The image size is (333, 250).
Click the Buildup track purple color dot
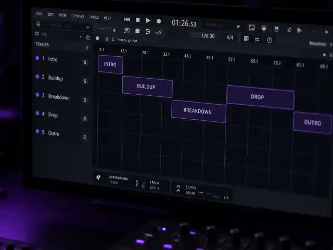click(37, 77)
